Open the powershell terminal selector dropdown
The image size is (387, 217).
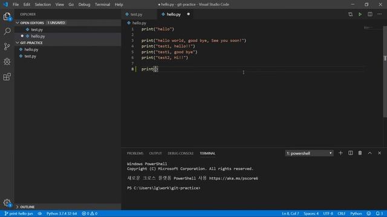tap(309, 153)
